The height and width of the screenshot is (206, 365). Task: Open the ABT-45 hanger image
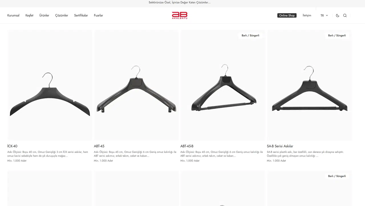[x=136, y=85]
